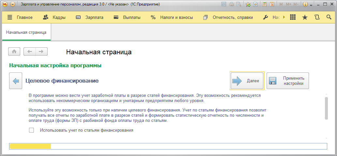
Task: Click the vertical scrollbar thumb
Action: tap(326, 108)
